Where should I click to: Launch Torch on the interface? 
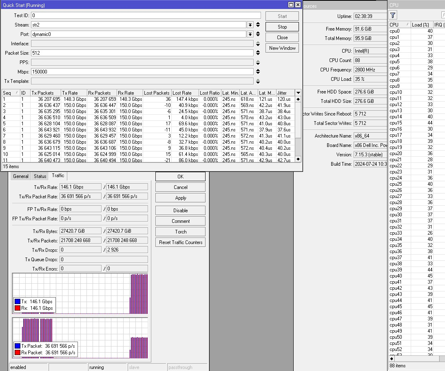[x=181, y=232]
